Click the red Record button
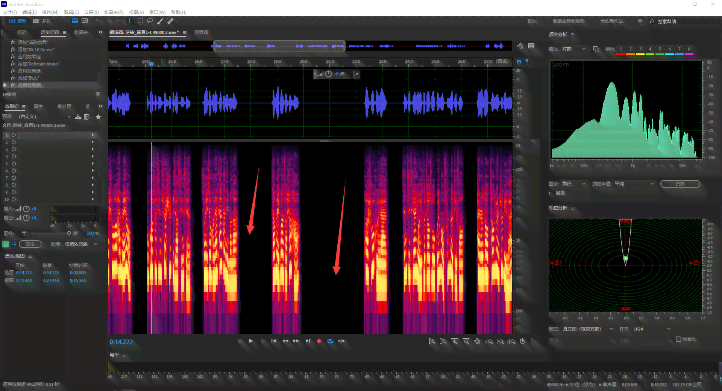 (x=319, y=341)
